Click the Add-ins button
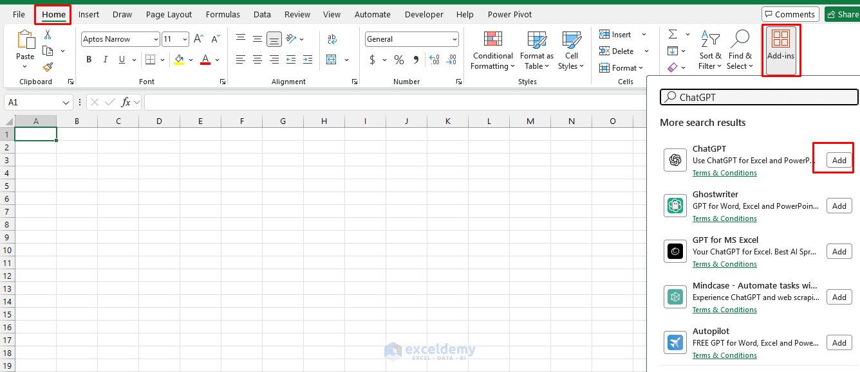 coord(781,50)
